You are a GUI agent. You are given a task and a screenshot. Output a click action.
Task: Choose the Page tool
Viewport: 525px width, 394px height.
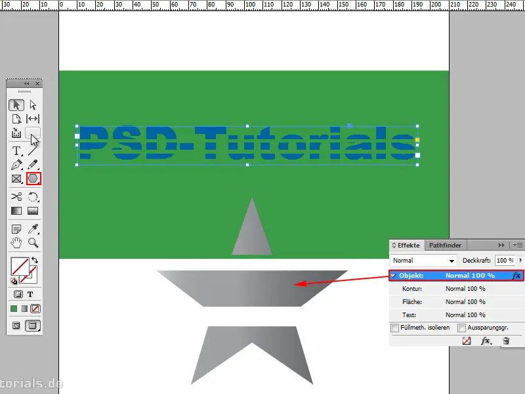click(16, 119)
